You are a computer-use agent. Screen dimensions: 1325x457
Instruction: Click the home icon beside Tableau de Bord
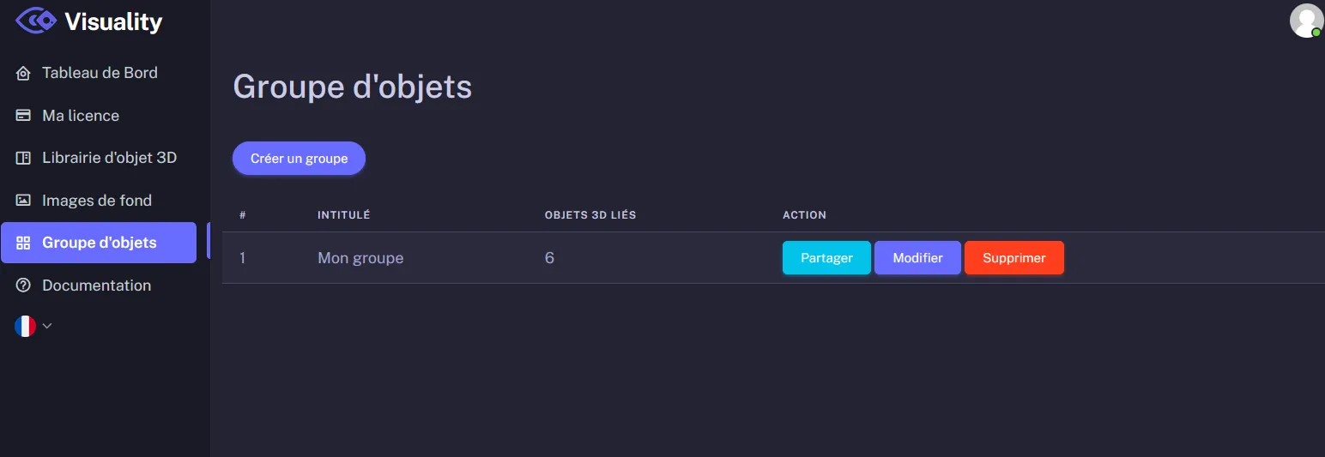[x=24, y=74]
